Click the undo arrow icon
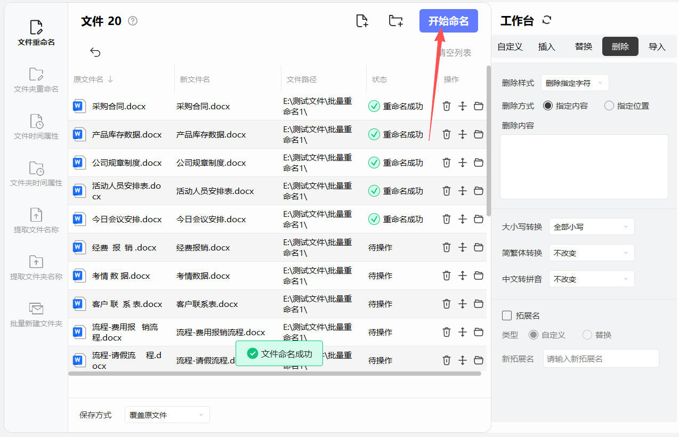 (95, 52)
